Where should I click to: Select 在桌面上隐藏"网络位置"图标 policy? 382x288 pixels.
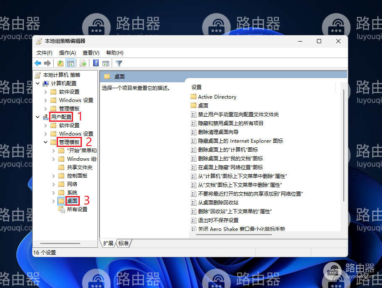[230, 168]
